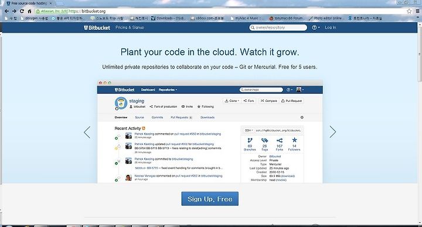This screenshot has width=422, height=227.
Task: Click Log in in the header
Action: (330, 27)
